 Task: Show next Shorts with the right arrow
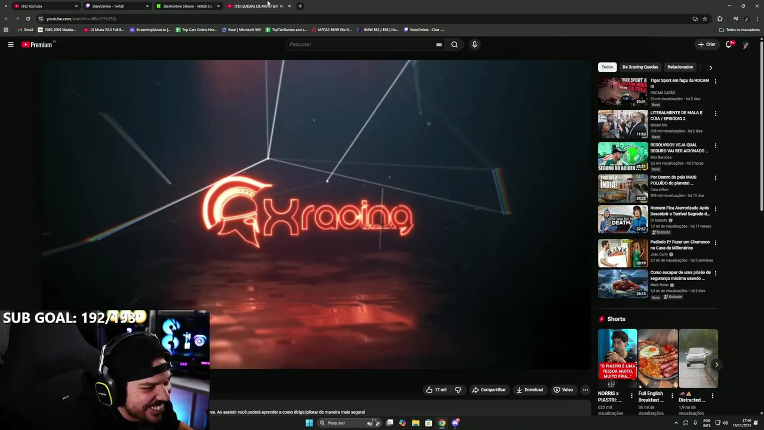pos(717,365)
